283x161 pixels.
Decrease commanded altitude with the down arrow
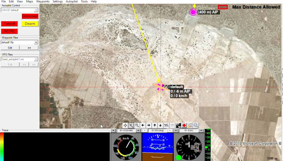pos(176,130)
